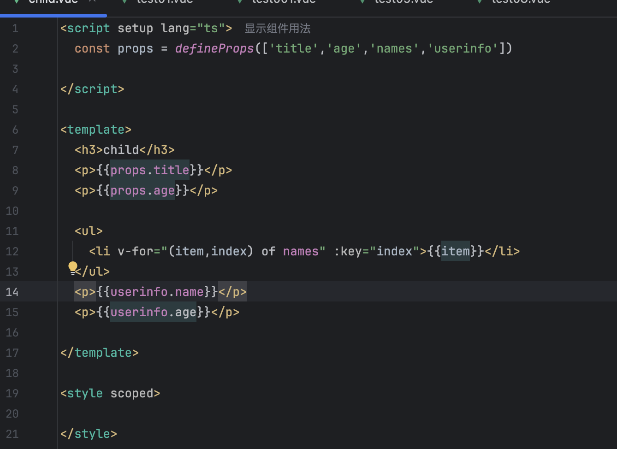Viewport: 617px width, 449px height.
Task: Click the props.title expression in the template
Action: point(150,170)
